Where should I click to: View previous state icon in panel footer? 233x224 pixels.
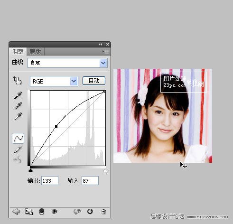click(x=77, y=212)
